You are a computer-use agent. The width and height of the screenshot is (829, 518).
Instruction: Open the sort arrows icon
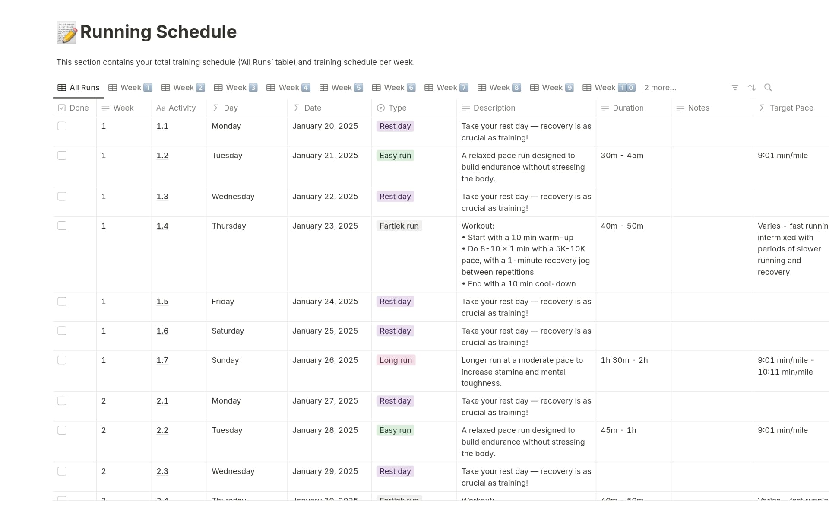tap(752, 88)
